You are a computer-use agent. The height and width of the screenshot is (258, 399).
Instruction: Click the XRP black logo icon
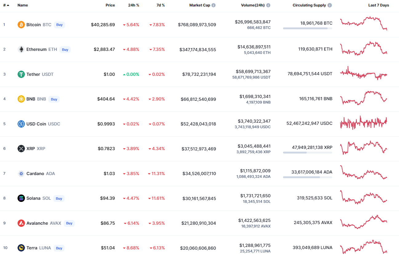(21, 149)
